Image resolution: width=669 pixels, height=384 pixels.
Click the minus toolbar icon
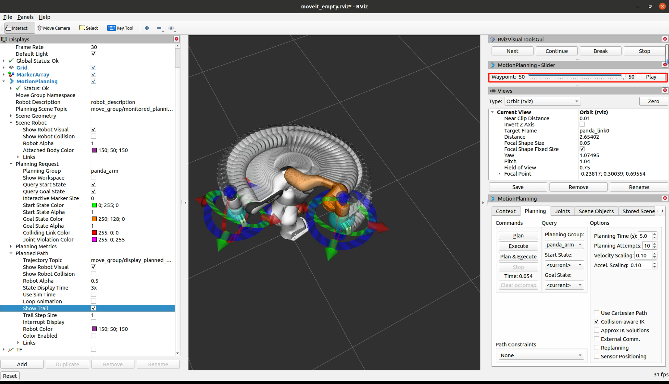159,28
